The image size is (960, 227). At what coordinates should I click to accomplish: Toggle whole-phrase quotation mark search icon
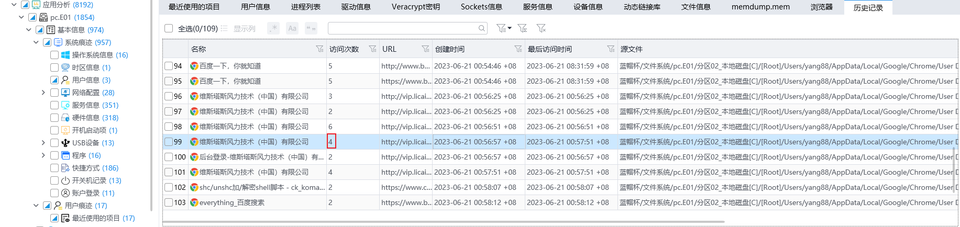point(311,28)
